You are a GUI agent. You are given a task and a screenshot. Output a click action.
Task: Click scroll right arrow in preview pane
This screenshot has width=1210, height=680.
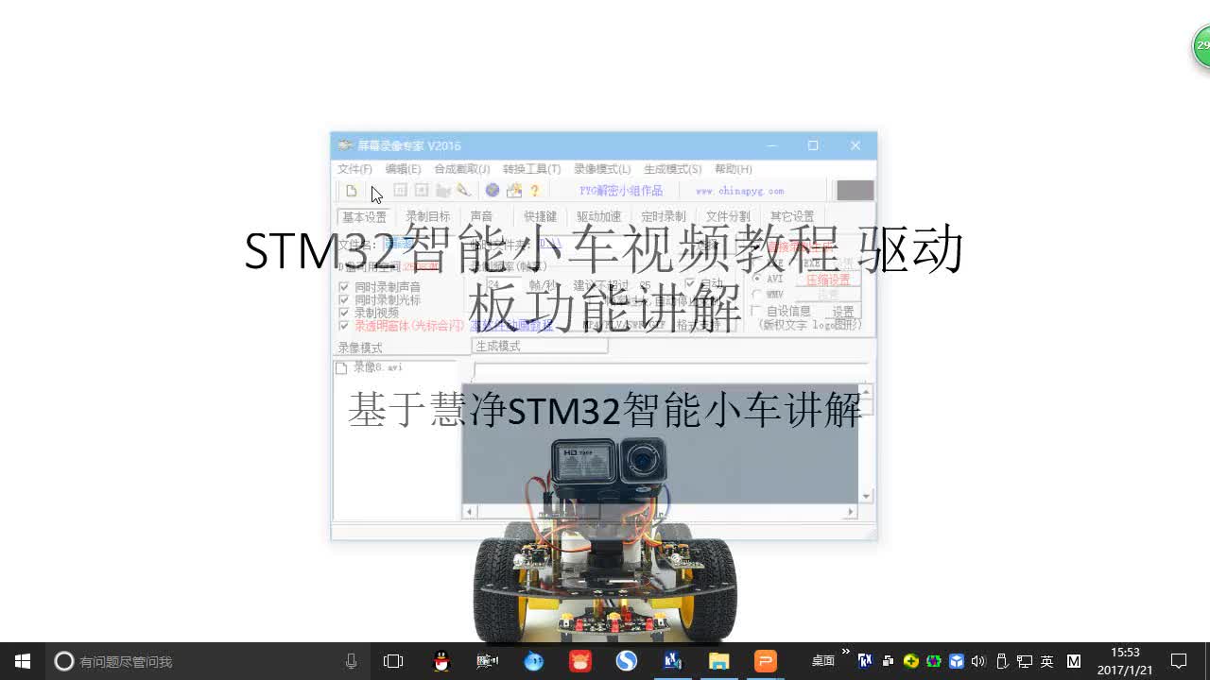point(851,512)
